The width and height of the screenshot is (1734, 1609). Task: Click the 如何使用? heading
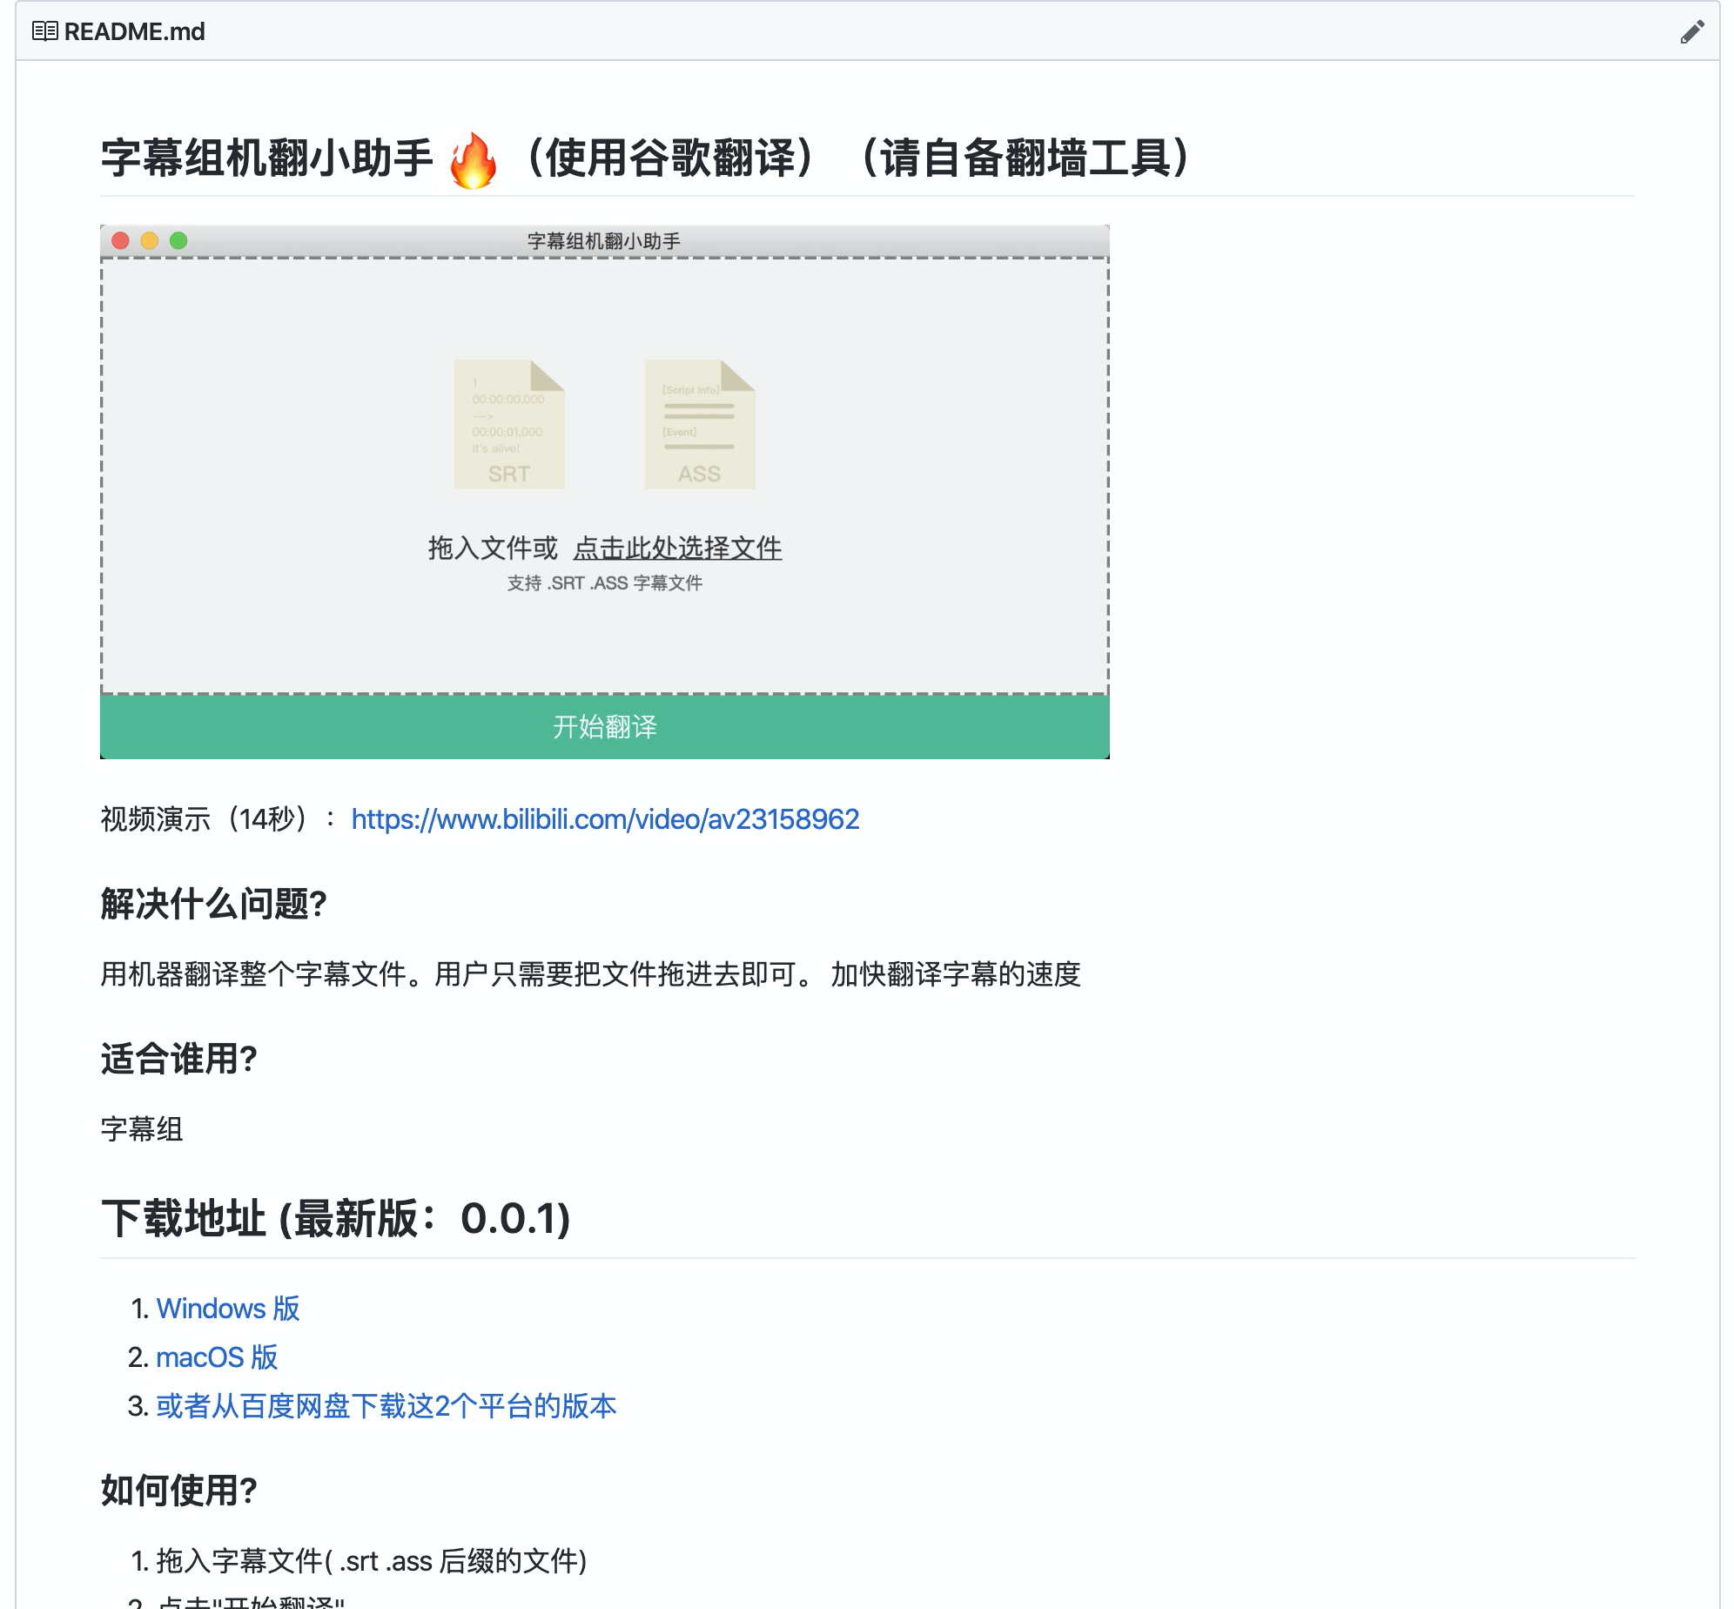click(178, 1491)
